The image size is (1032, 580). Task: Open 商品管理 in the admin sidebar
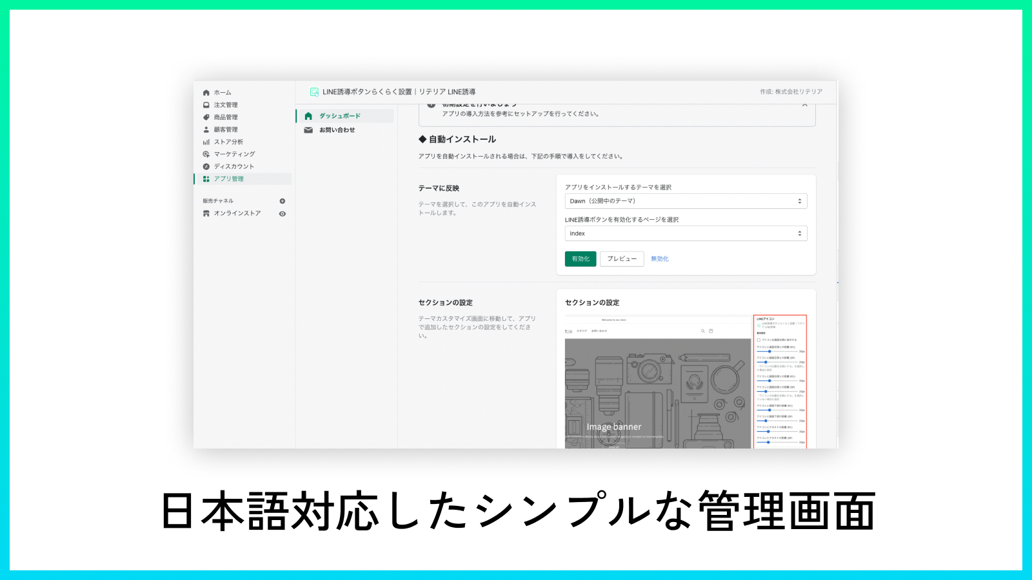226,117
